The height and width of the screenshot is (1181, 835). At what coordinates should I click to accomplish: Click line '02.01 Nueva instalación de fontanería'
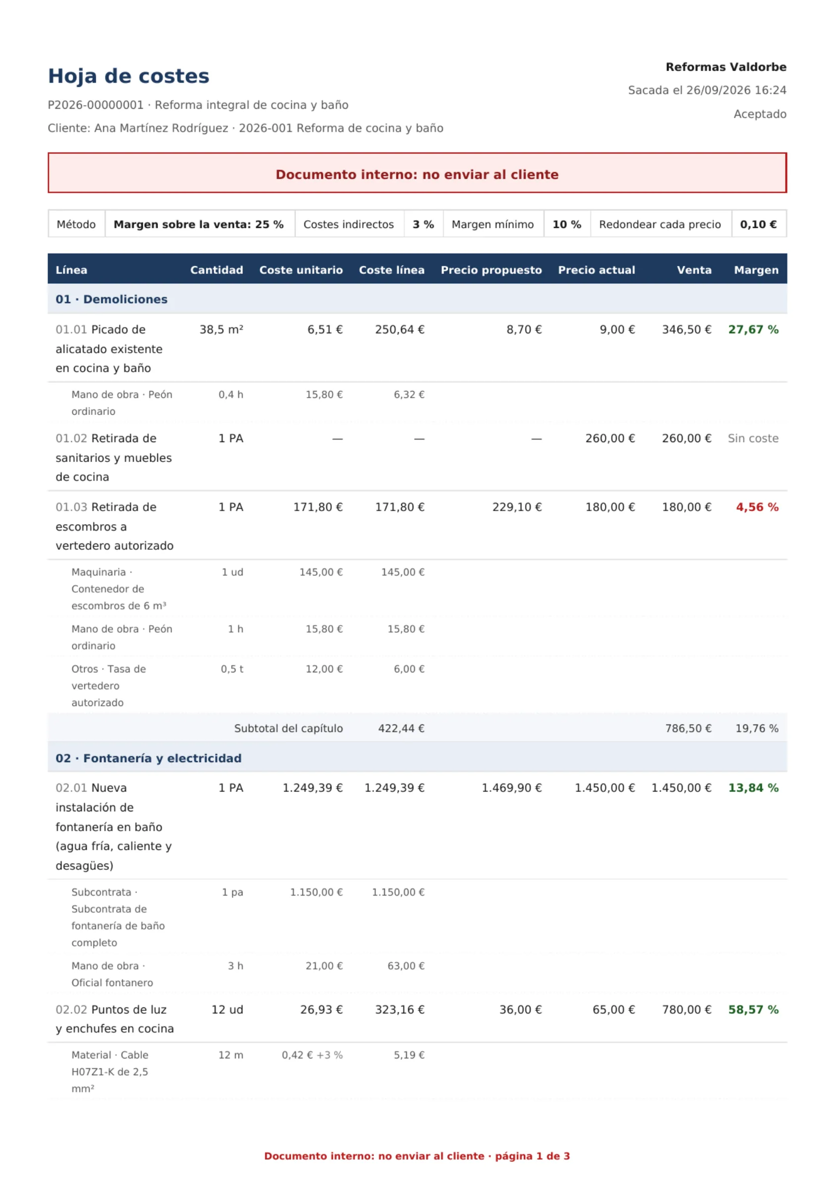click(114, 826)
